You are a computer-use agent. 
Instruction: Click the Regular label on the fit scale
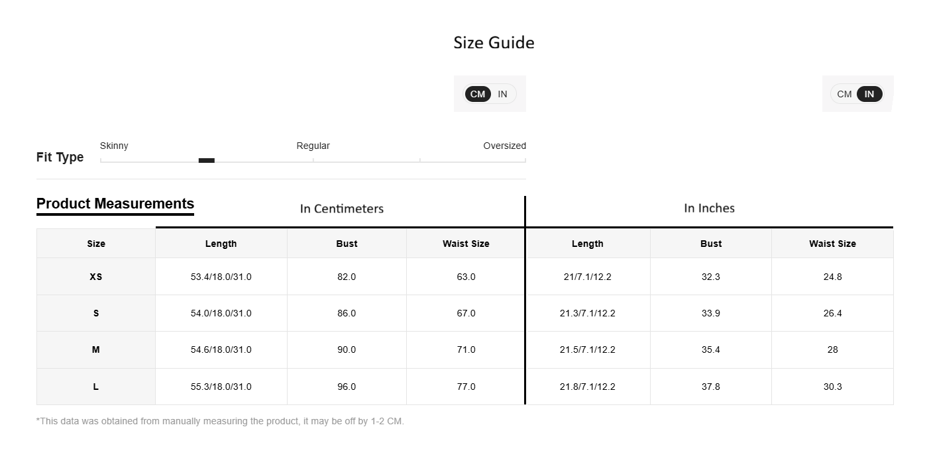[313, 146]
